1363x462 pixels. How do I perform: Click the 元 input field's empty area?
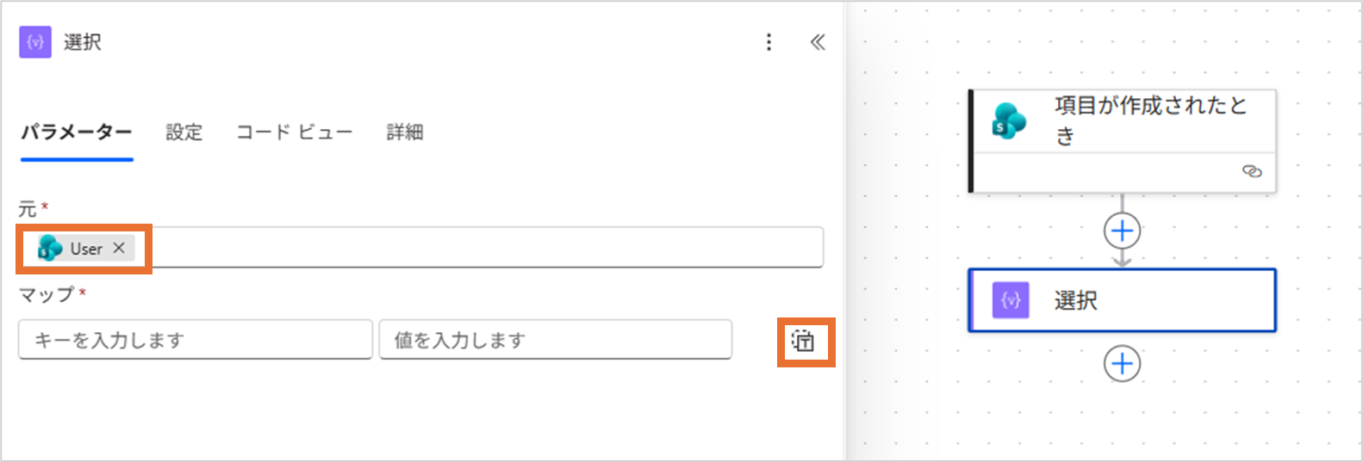point(482,249)
